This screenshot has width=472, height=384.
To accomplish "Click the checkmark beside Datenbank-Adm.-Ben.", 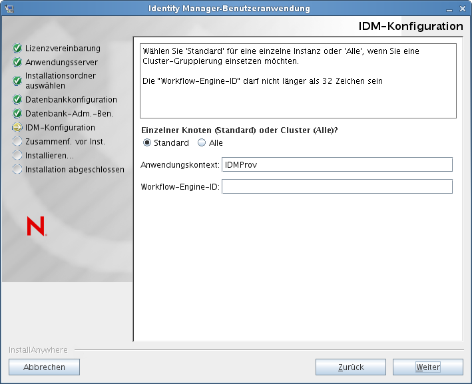I will [x=17, y=113].
